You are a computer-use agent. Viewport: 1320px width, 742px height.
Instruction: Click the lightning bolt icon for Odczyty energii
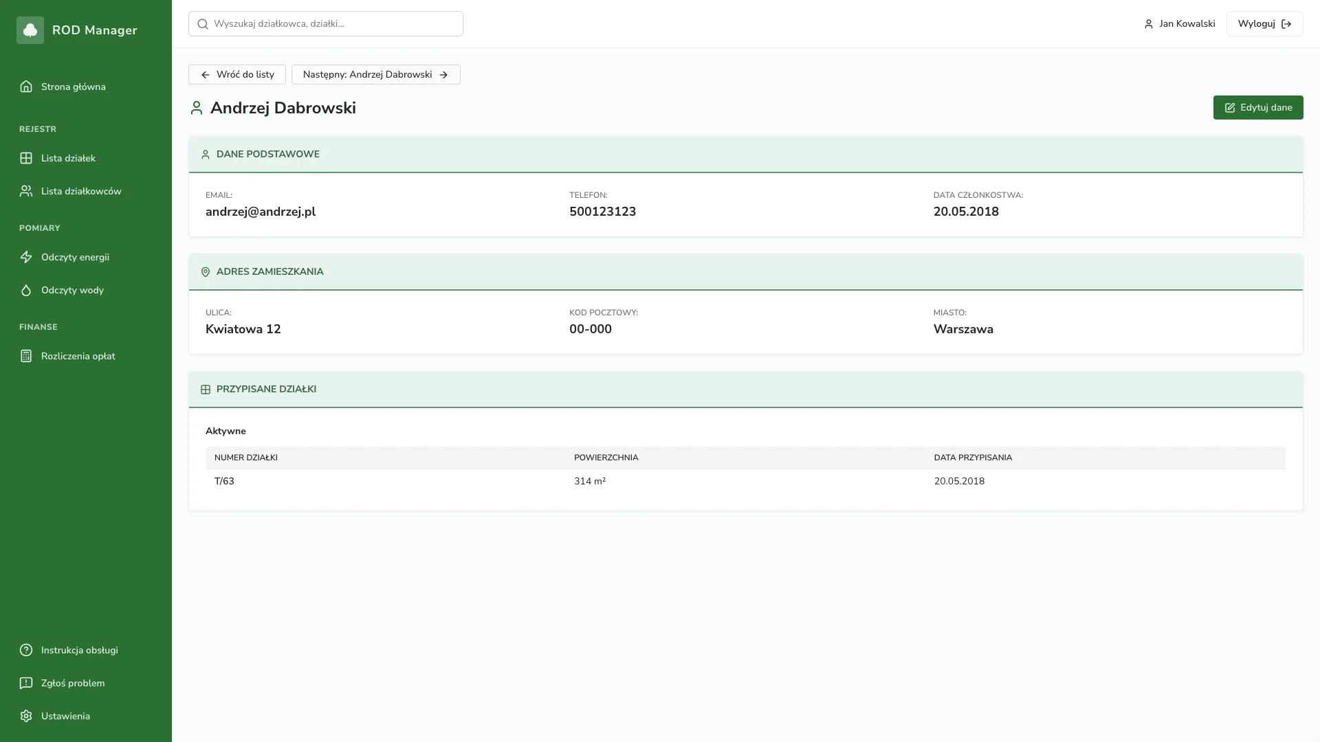click(x=26, y=257)
